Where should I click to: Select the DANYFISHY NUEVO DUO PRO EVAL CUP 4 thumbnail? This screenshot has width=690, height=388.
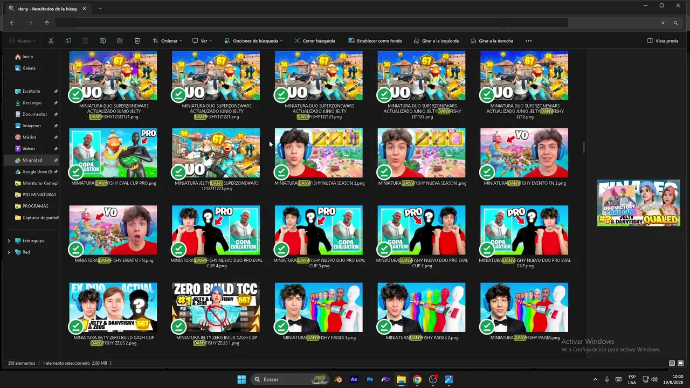point(216,230)
